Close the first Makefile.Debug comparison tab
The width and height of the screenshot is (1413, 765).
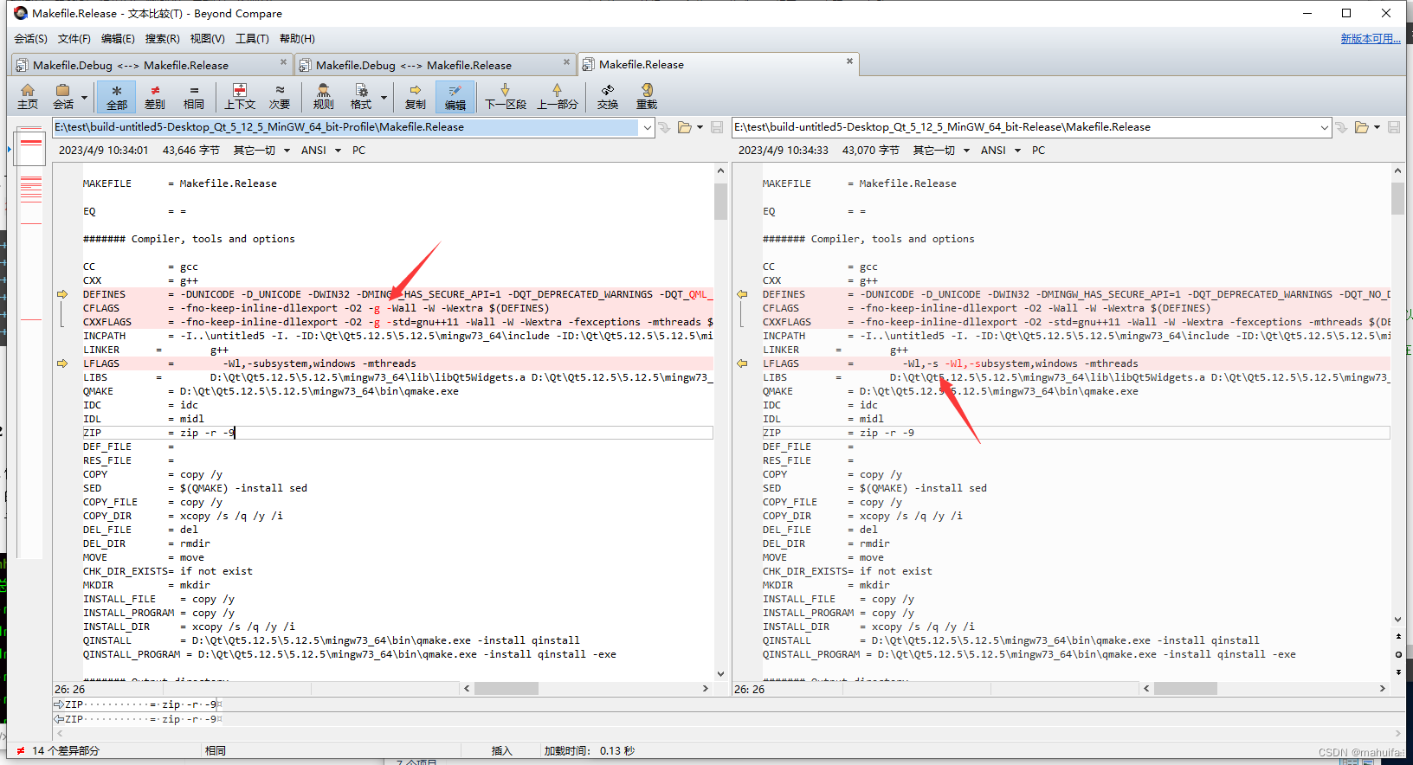click(283, 62)
